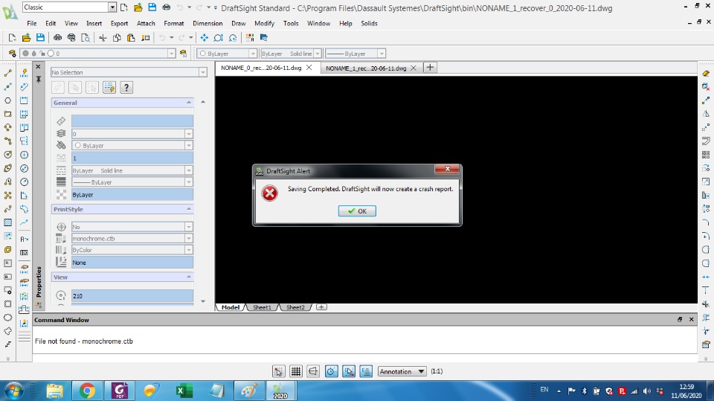The width and height of the screenshot is (714, 401).
Task: Open the Solids menu
Action: pos(369,23)
